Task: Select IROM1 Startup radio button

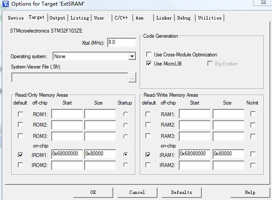Action: click(x=125, y=154)
